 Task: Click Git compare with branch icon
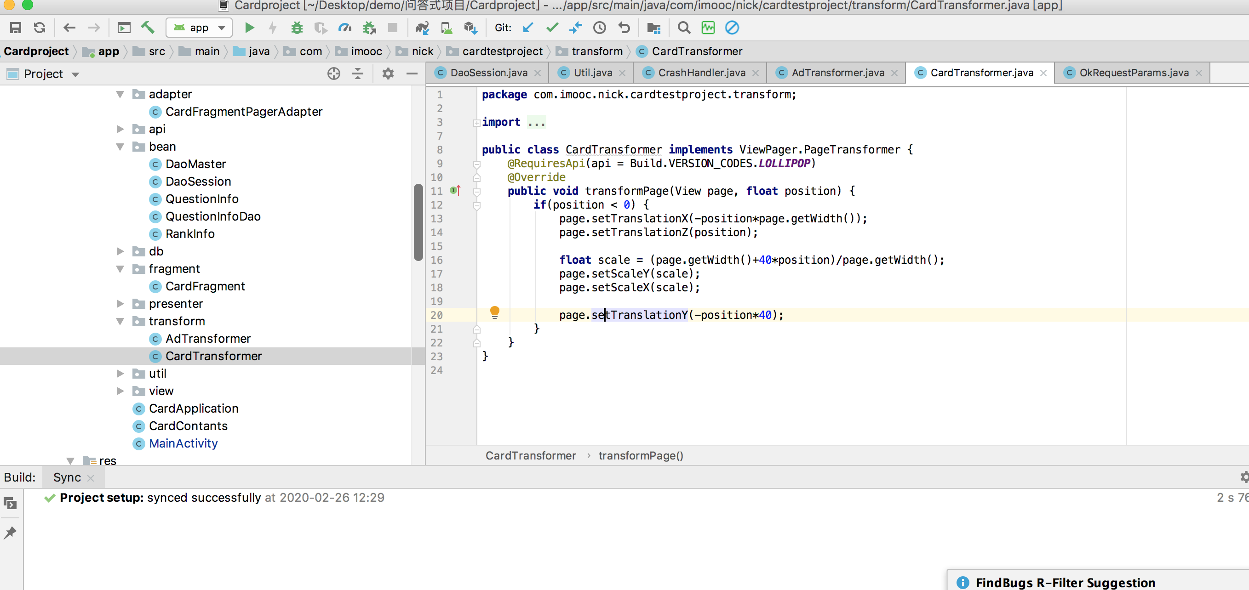[x=576, y=28]
